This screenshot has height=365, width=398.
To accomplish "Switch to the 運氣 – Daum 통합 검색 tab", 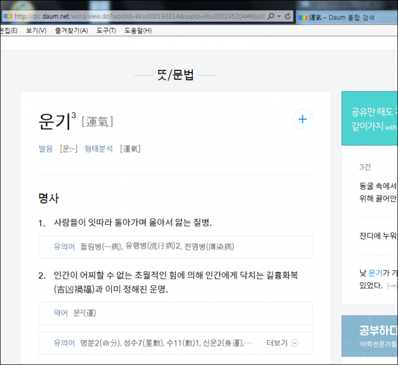I will pos(347,18).
